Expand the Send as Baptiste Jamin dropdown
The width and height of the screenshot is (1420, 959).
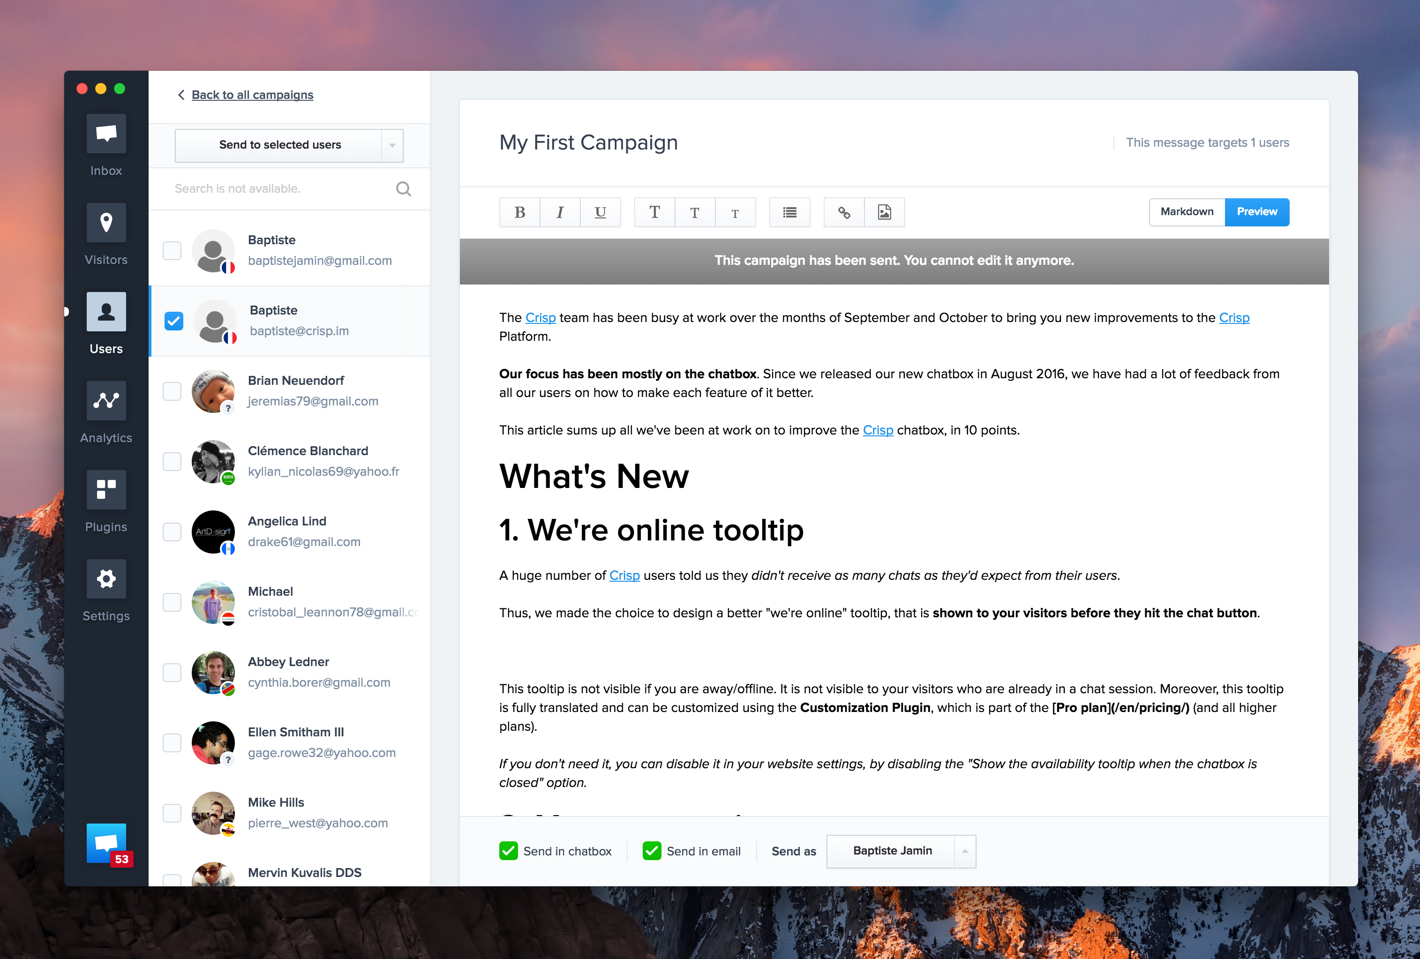click(965, 851)
